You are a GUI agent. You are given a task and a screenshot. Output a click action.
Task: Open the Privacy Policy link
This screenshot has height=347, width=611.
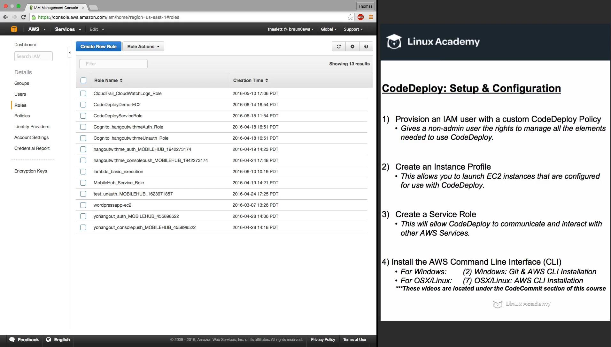point(323,340)
